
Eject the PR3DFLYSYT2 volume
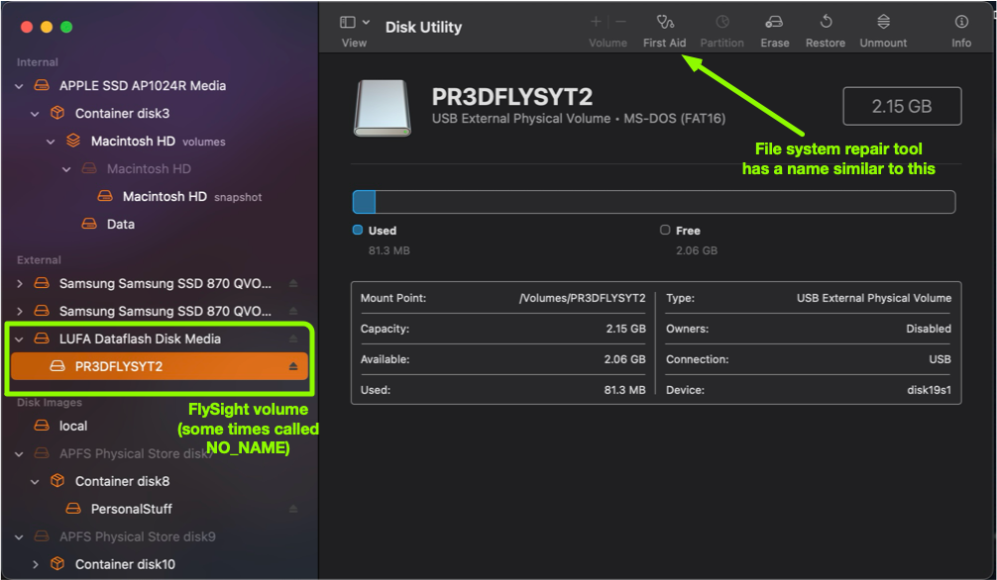293,366
